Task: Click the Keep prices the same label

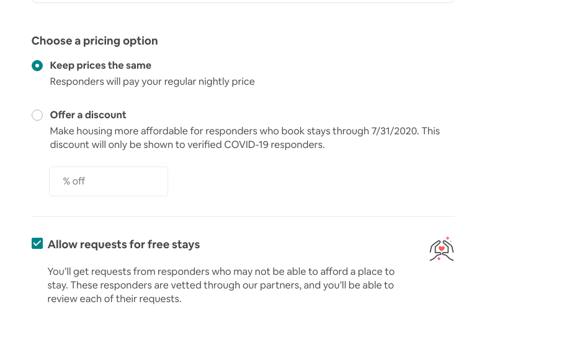Action: coord(100,66)
